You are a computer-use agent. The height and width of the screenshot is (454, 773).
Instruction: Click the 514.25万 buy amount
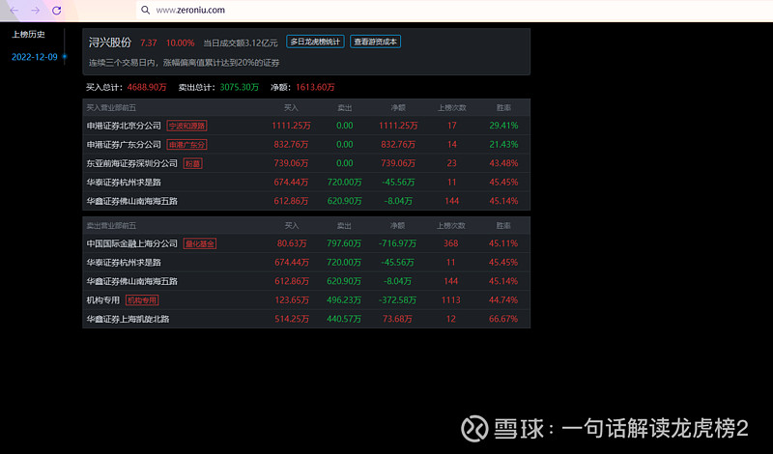pos(292,319)
